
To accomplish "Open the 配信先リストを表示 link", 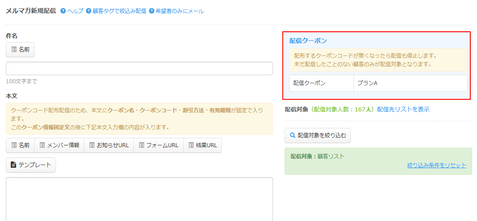I will 403,109.
